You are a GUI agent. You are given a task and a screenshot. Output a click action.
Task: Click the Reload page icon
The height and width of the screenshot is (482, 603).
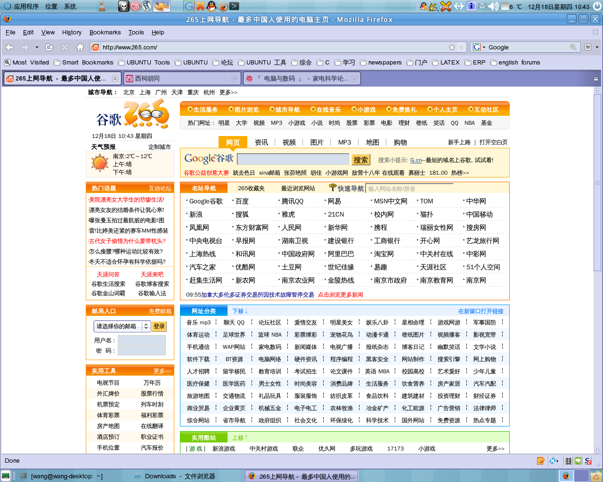49,47
